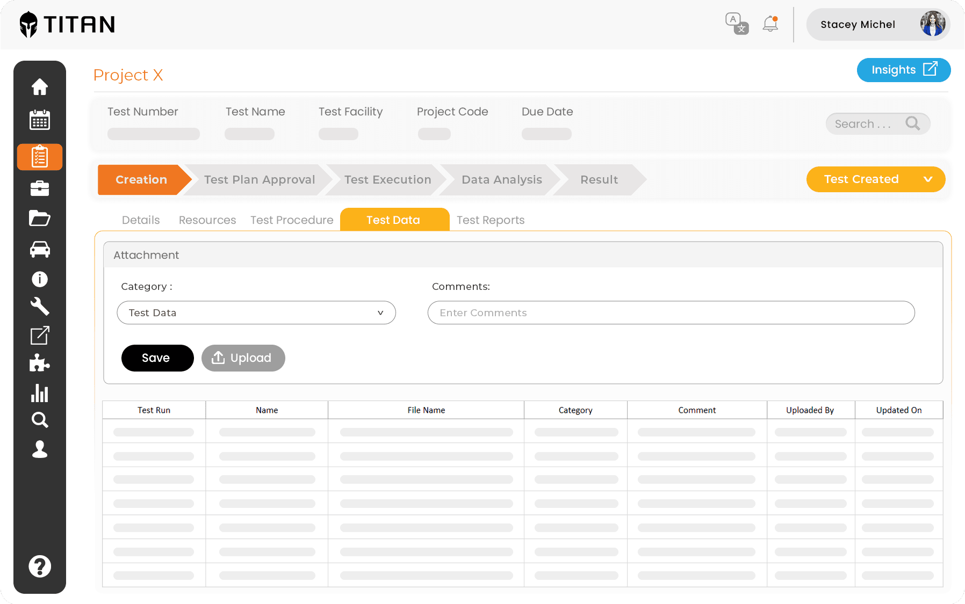
Task: Open the bar chart reports icon
Action: point(40,393)
